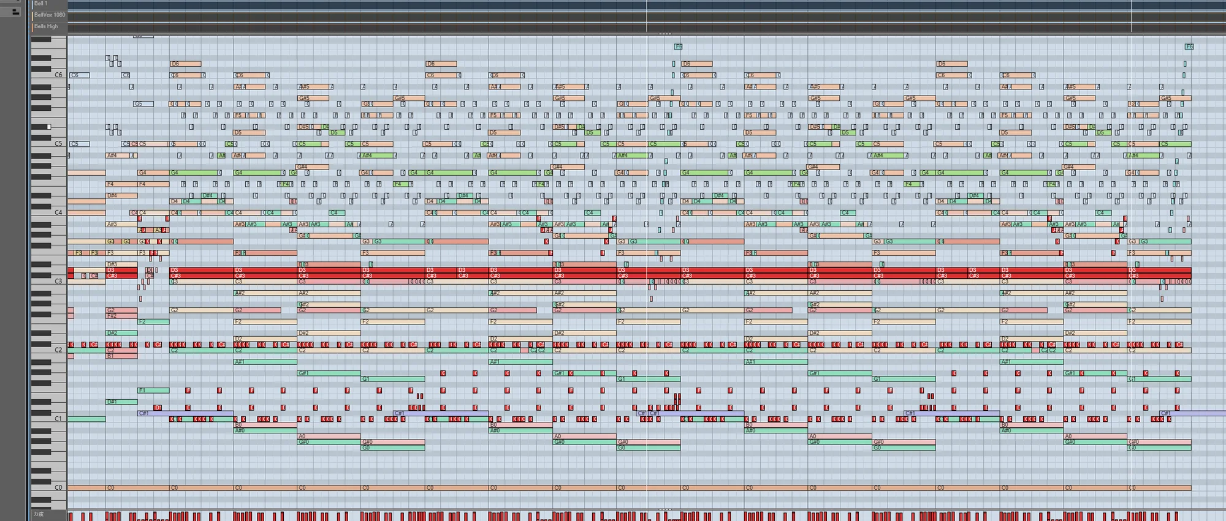1226x521 pixels.
Task: Click the splitter handle above the piano roll
Action: [664, 34]
